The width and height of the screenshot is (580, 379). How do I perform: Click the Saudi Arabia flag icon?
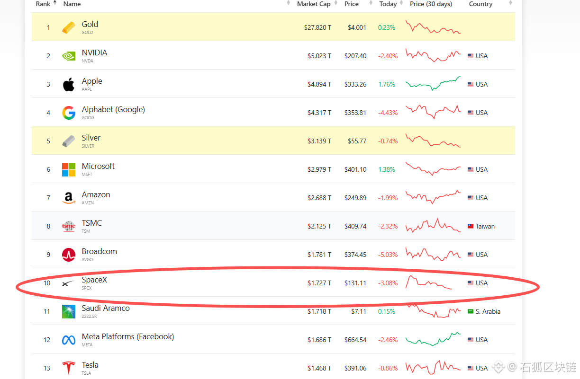471,311
